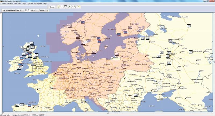Click the E22 road shield near Denmark
The width and height of the screenshot is (215, 116).
[94, 52]
